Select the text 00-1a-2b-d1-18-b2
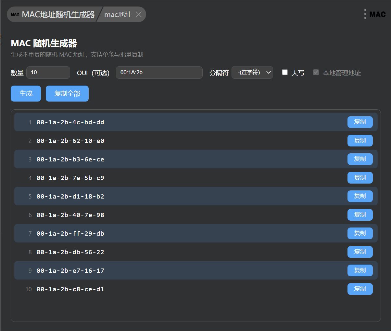 70,197
